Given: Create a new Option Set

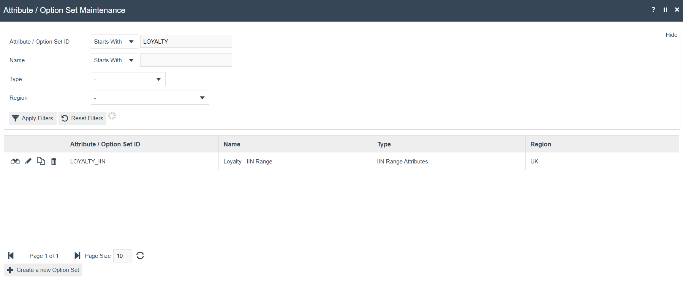Looking at the screenshot, I should click(x=43, y=270).
